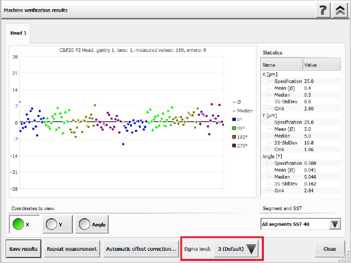351x263 pixels.
Task: Select Angle Median row 0.046
Action: (x=301, y=177)
